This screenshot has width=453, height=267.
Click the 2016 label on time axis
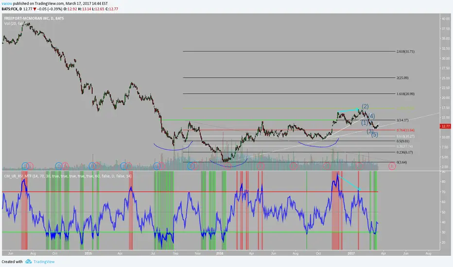tap(220, 253)
